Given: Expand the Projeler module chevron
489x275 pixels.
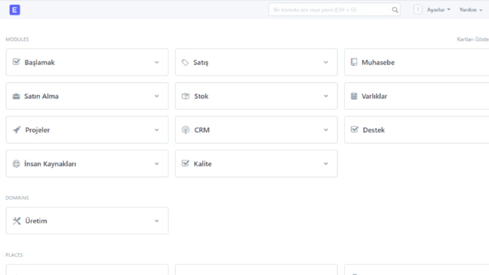Looking at the screenshot, I should [x=157, y=130].
